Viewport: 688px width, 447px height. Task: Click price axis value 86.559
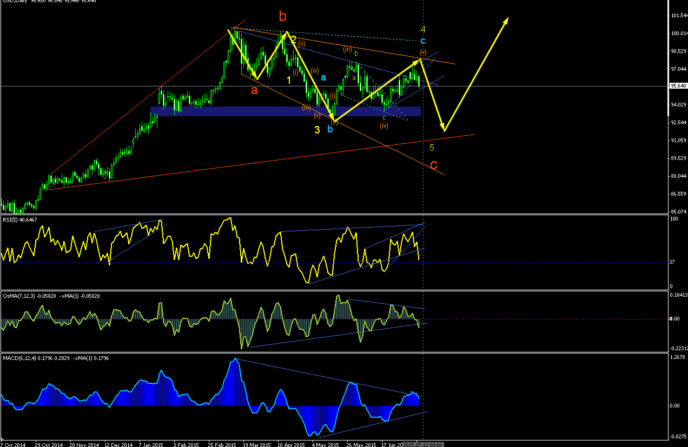679,194
